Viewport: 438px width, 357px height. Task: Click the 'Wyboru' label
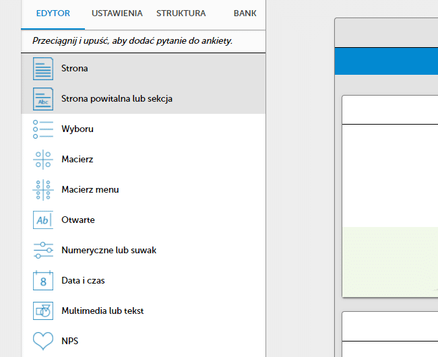click(77, 129)
